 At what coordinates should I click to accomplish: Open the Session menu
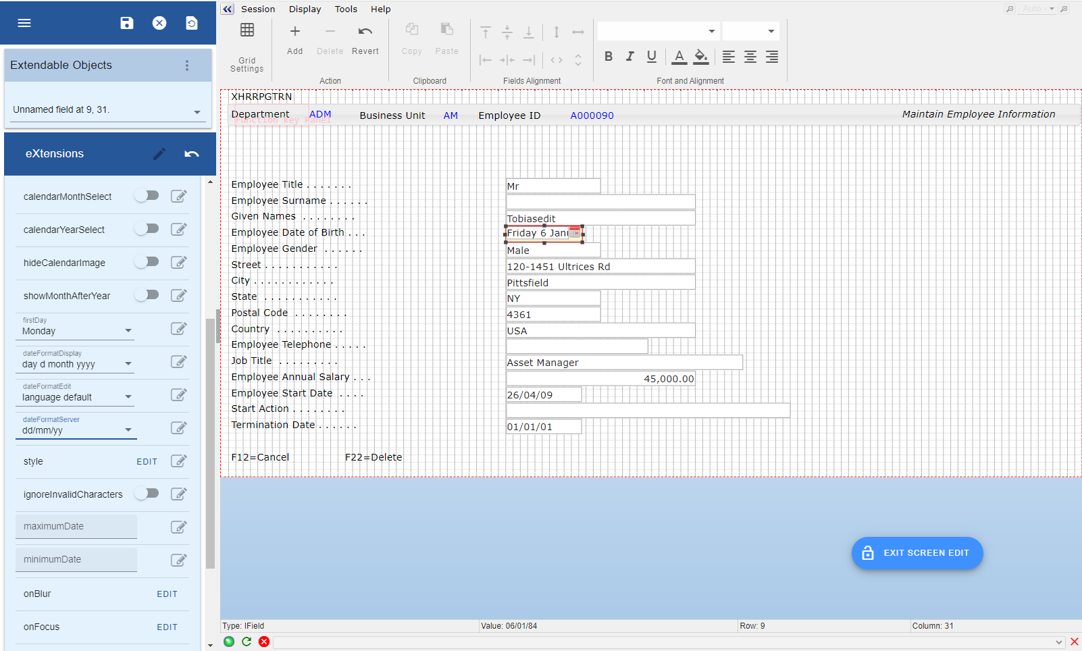(x=258, y=9)
